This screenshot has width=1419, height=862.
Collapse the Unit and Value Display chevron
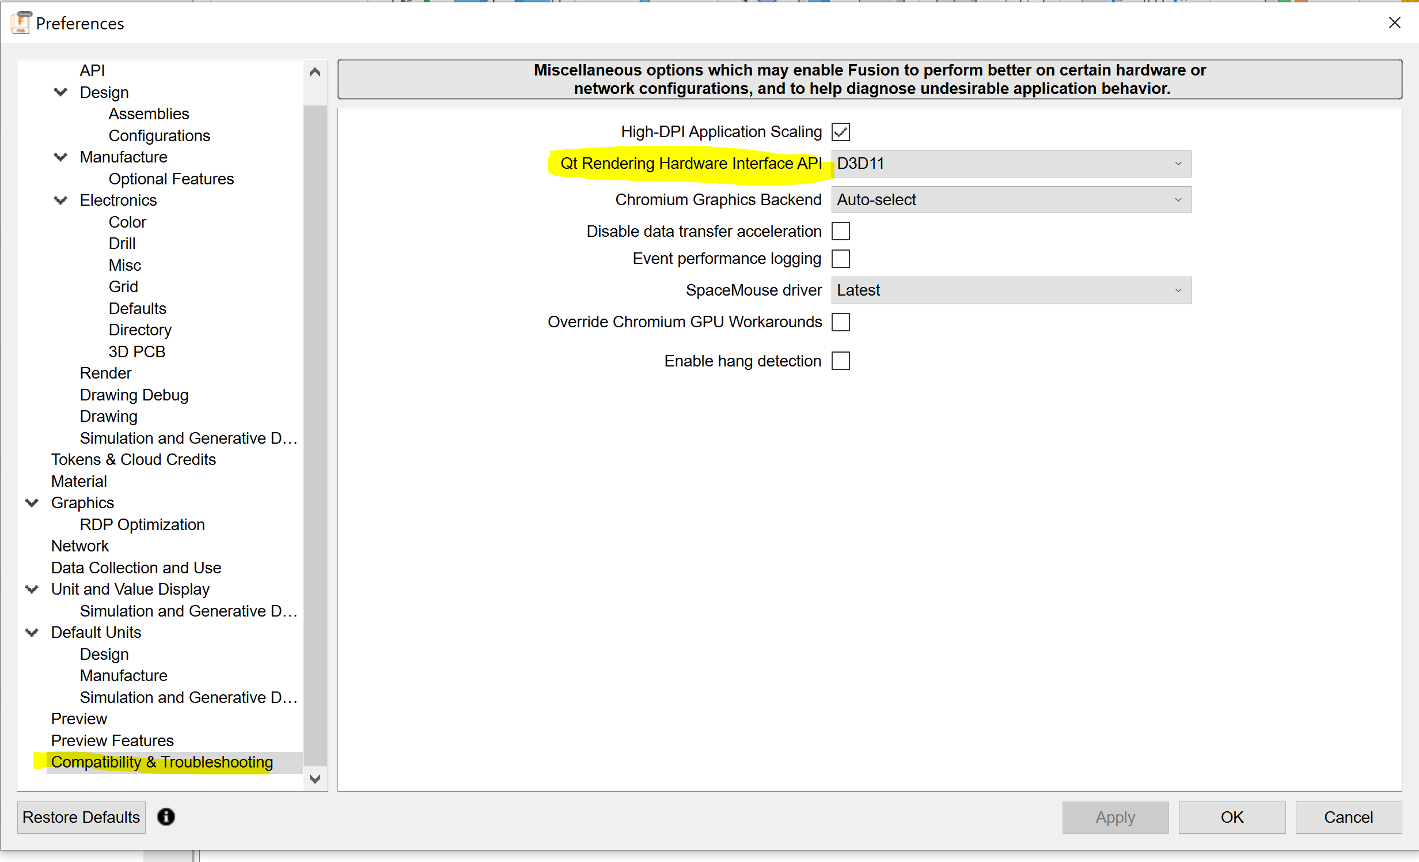pyautogui.click(x=32, y=589)
